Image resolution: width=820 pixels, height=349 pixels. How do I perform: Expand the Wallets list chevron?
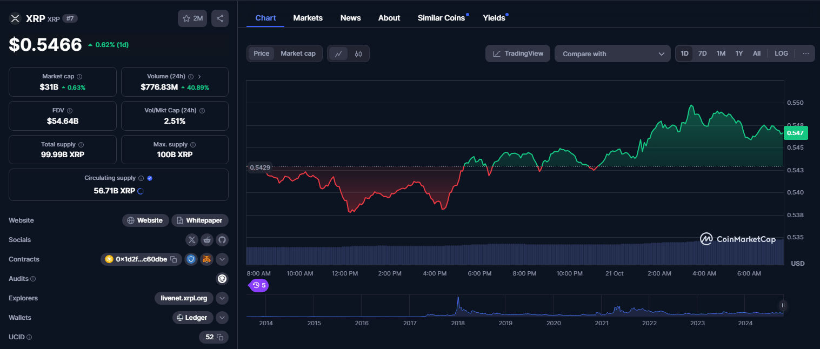[222, 318]
